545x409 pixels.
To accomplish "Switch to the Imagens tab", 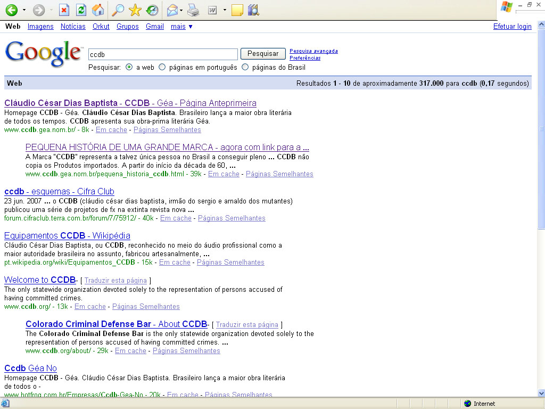I will point(40,27).
